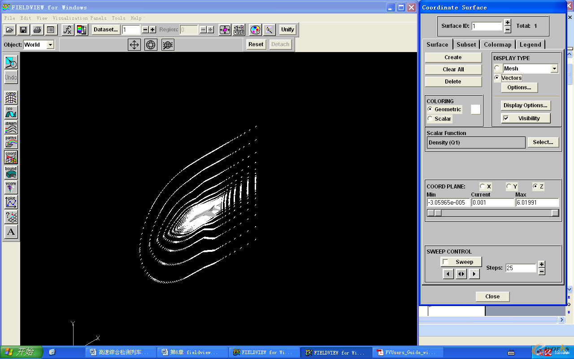Open the boundary surface tool
This screenshot has width=574, height=359.
[11, 172]
